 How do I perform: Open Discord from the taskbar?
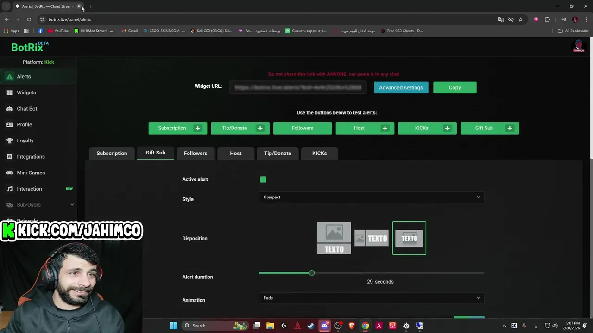point(324,326)
